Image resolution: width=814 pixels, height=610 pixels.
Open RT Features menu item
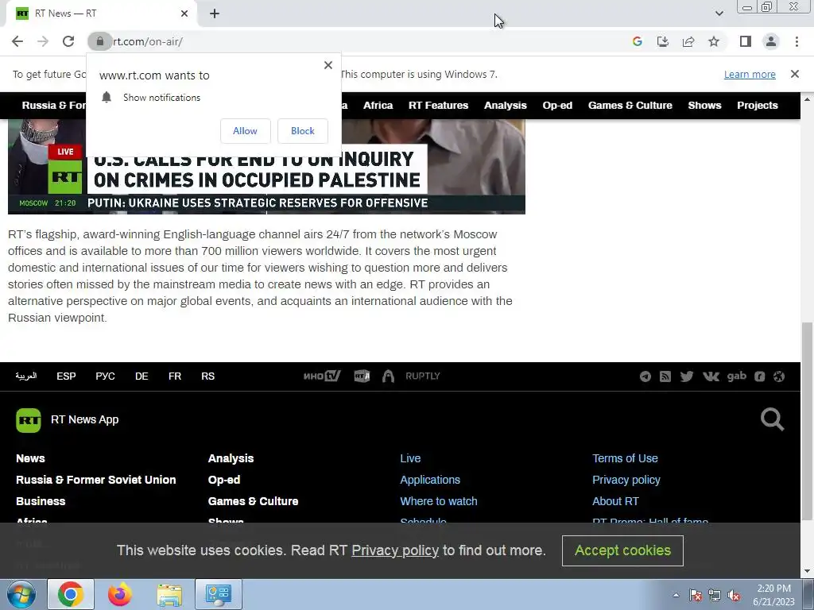(x=438, y=106)
